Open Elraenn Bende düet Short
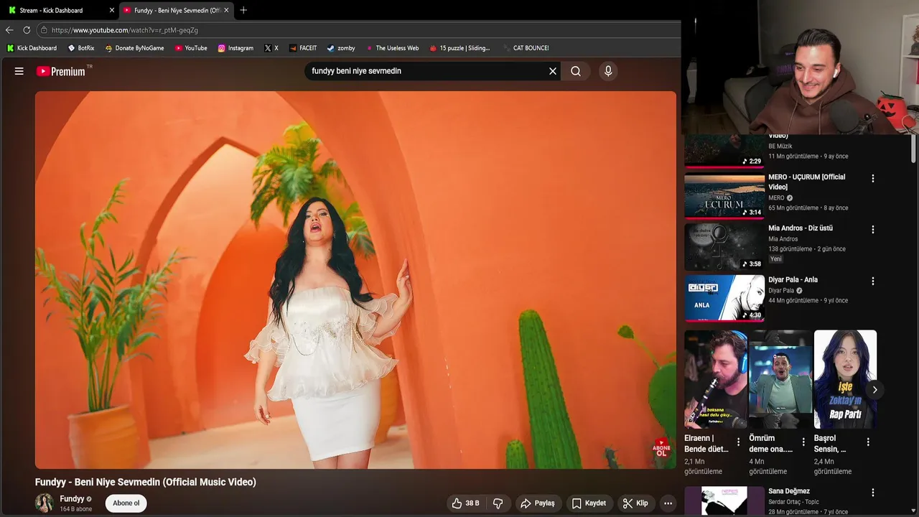This screenshot has width=919, height=517. coord(716,379)
